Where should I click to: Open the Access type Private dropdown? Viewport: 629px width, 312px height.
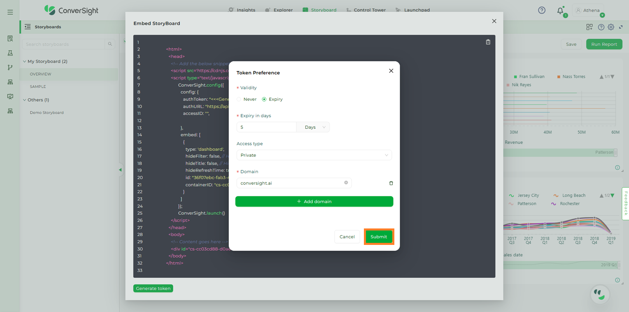[314, 155]
